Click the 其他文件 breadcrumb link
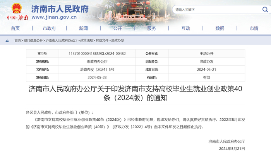This screenshot has height=153, width=271. [102, 41]
